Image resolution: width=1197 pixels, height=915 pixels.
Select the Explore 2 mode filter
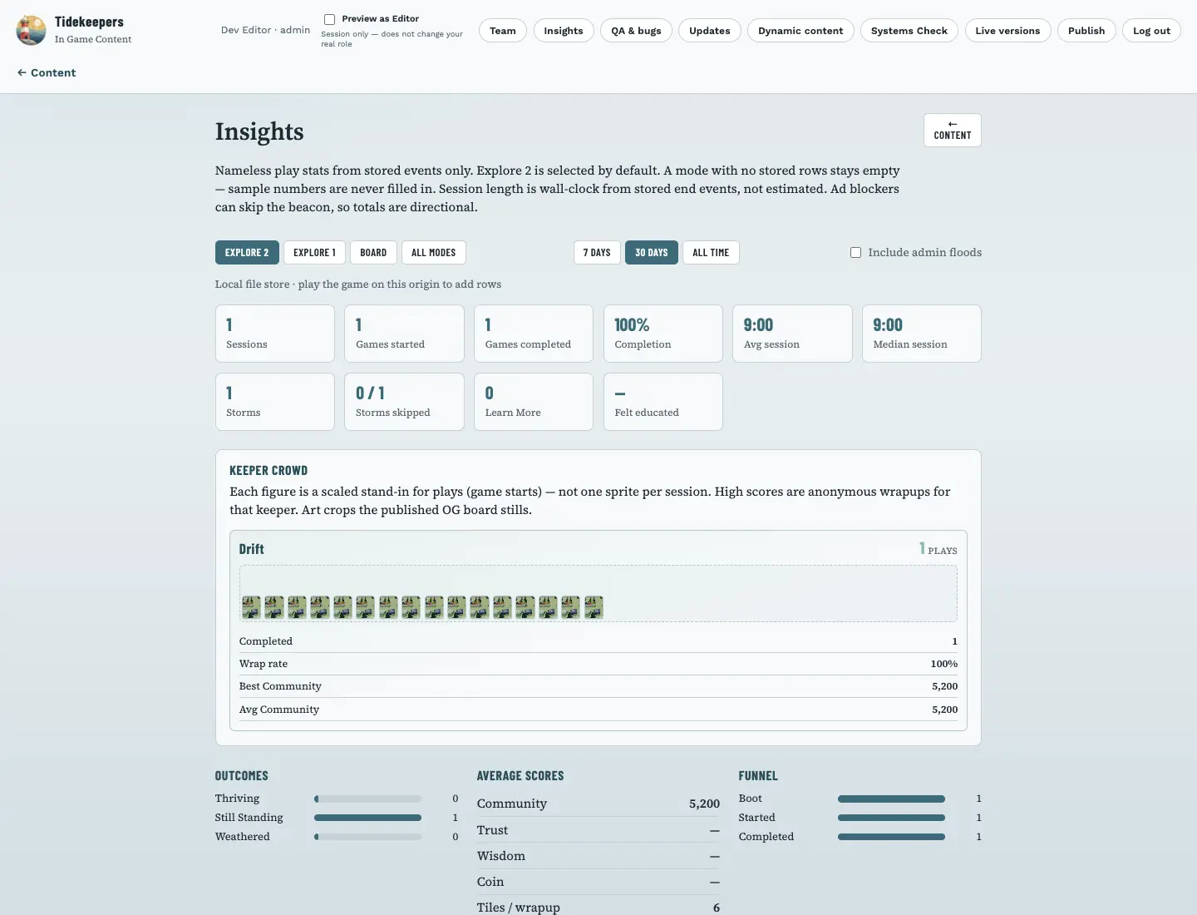[247, 252]
